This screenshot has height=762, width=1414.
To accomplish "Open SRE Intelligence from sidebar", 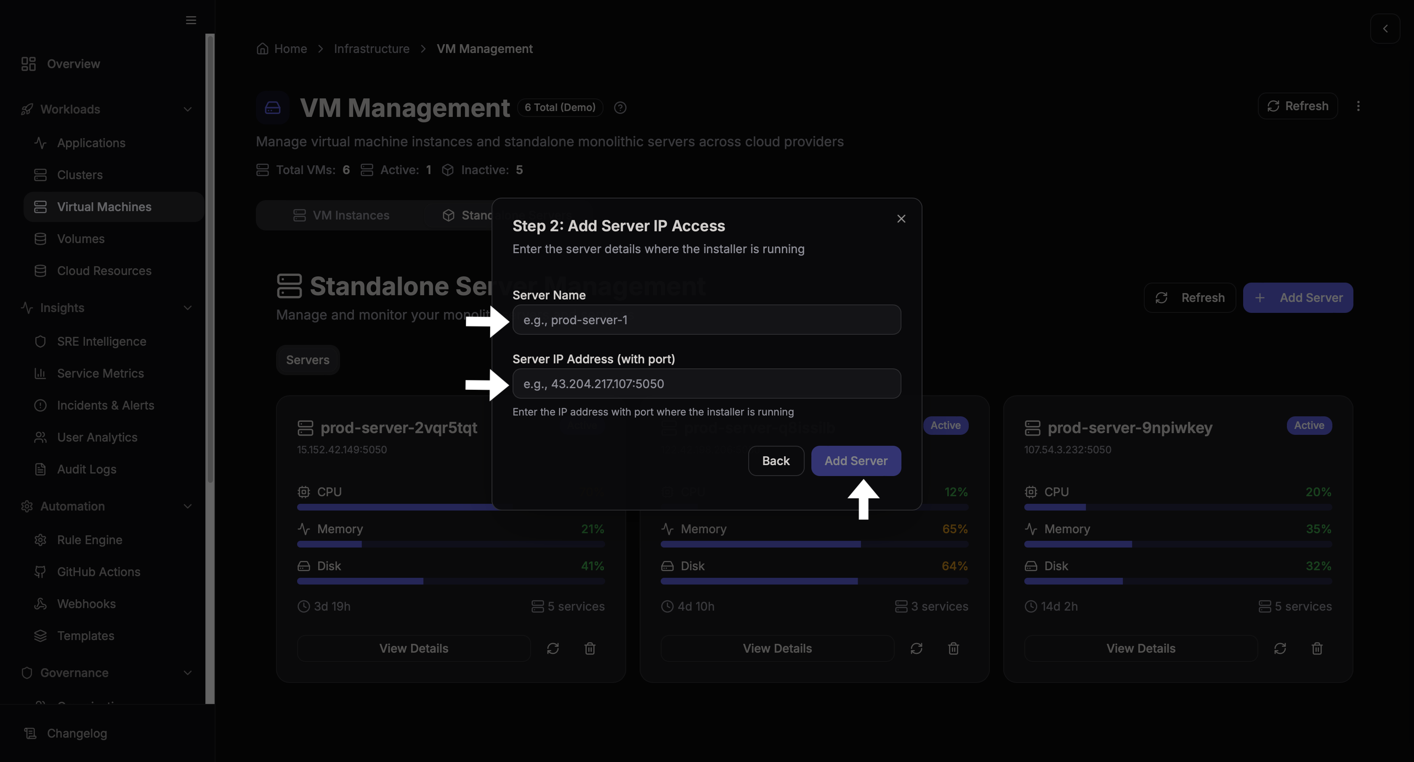I will [x=101, y=341].
